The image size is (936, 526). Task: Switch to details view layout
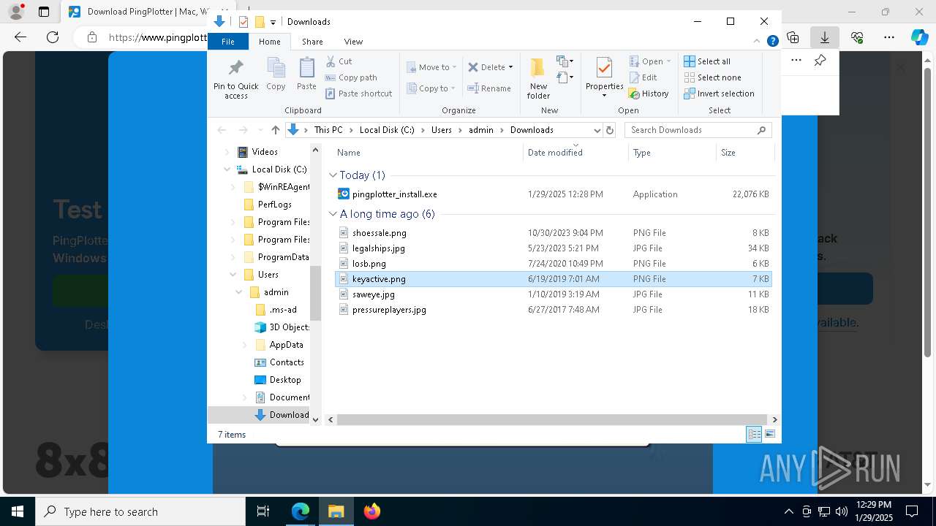(x=754, y=435)
